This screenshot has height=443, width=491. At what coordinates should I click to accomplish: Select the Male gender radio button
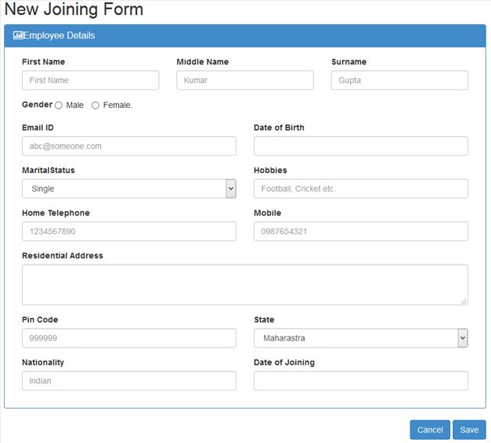(59, 106)
